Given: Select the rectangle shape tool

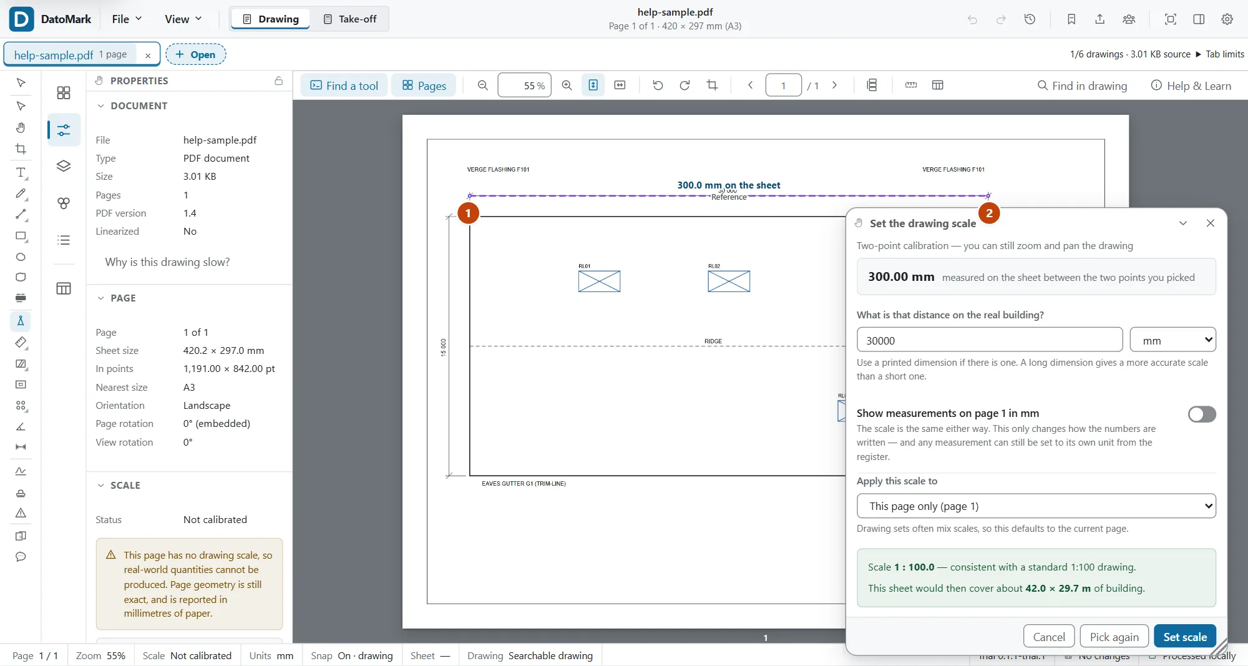Looking at the screenshot, I should click(21, 236).
